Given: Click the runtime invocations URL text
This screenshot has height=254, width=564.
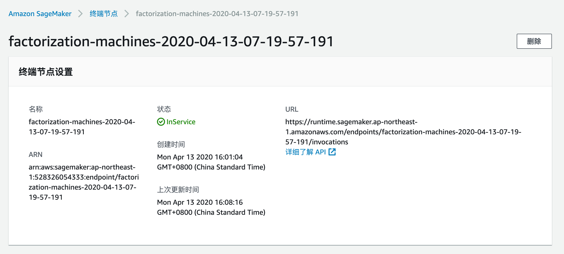Looking at the screenshot, I should [403, 132].
